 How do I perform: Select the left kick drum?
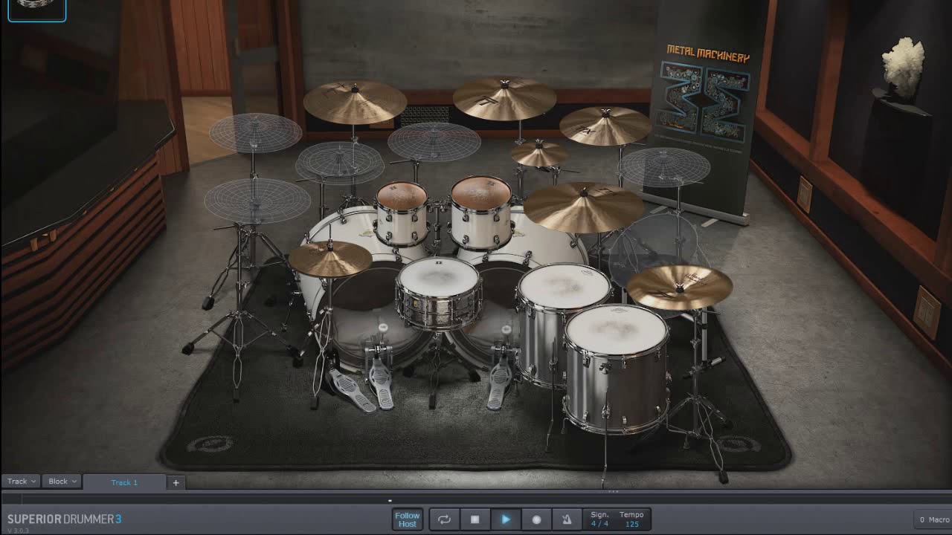click(357, 297)
